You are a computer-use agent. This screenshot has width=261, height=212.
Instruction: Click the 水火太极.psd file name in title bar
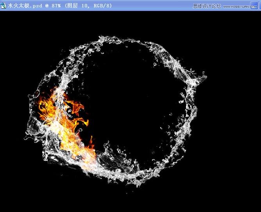(x=24, y=6)
